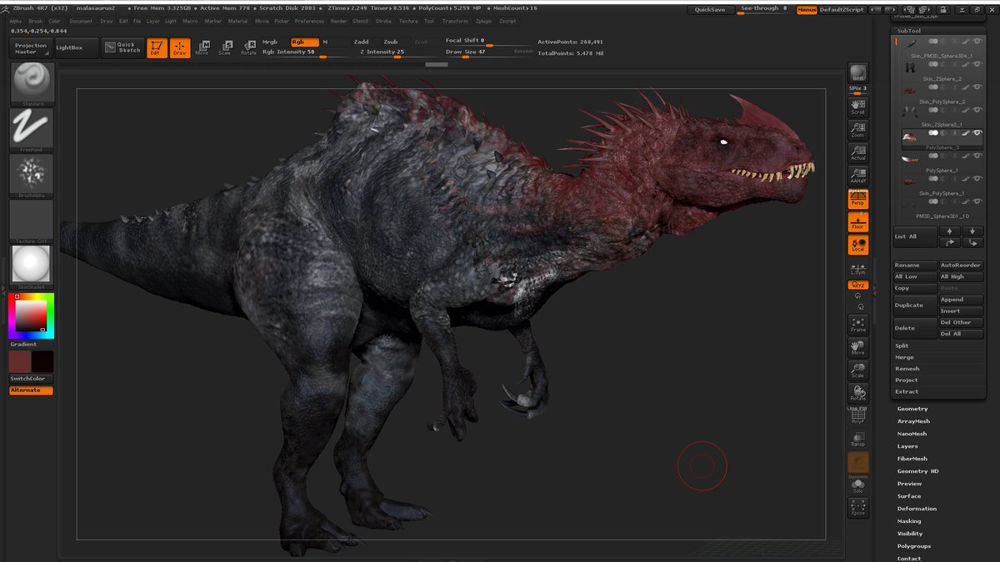Select the Move transform tool in top shelf
Viewport: 1000px width, 562px height.
(202, 47)
